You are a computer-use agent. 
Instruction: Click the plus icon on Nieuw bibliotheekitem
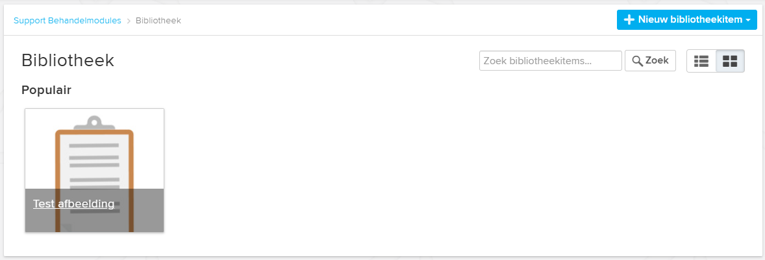tap(629, 19)
